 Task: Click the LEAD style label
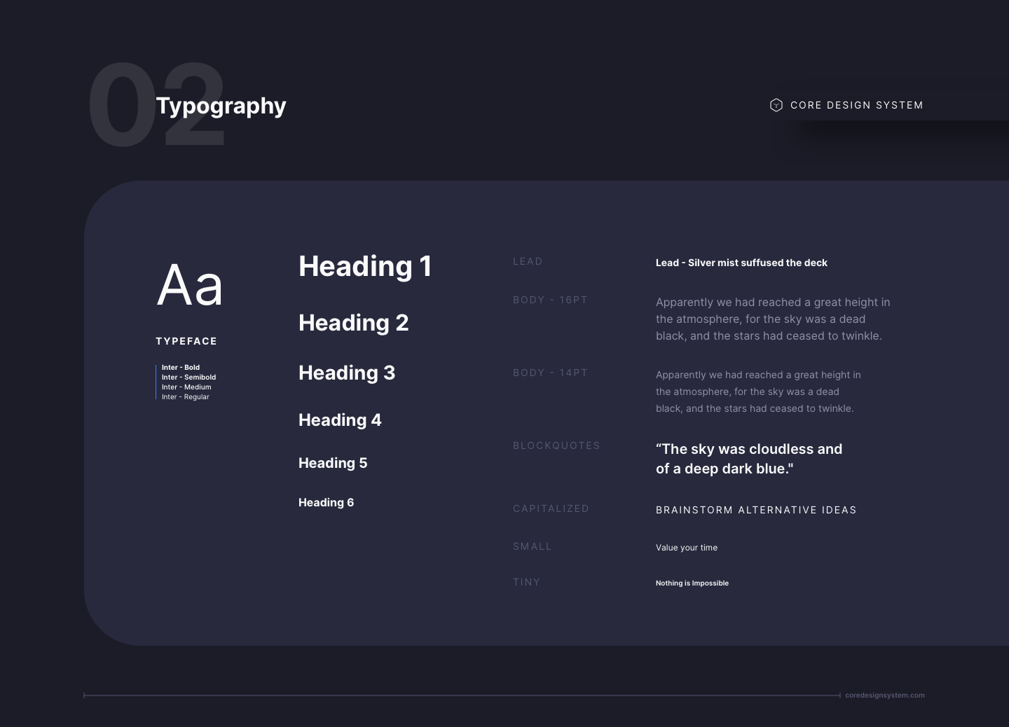point(528,261)
